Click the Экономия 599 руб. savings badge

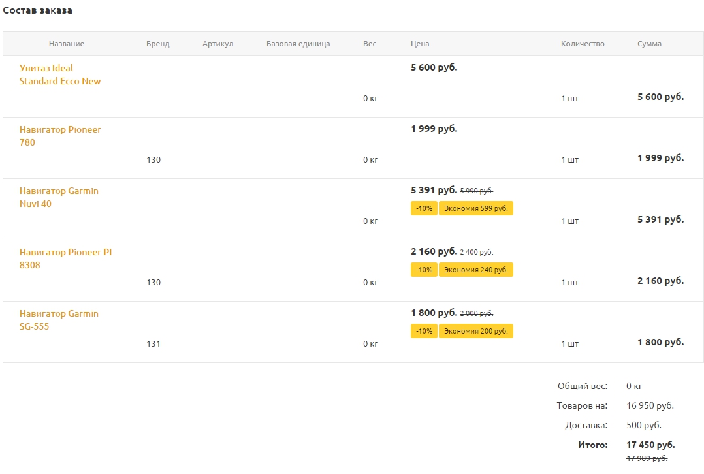[475, 208]
